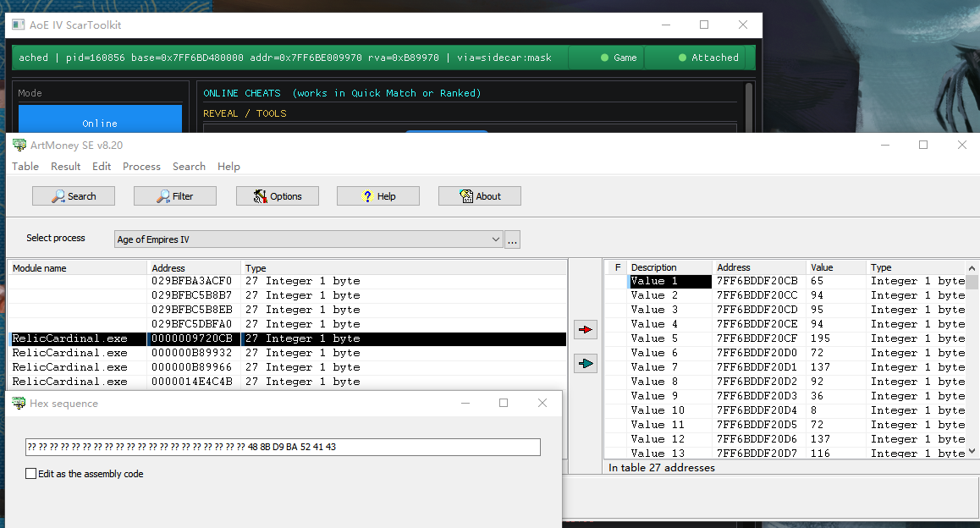Click the Value column header in right table
The height and width of the screenshot is (528, 980).
(835, 267)
